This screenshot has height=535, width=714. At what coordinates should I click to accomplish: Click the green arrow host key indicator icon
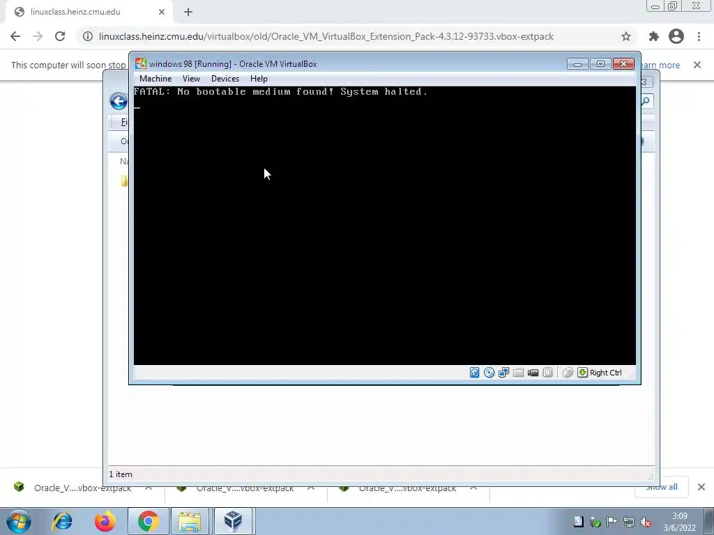[x=582, y=373]
